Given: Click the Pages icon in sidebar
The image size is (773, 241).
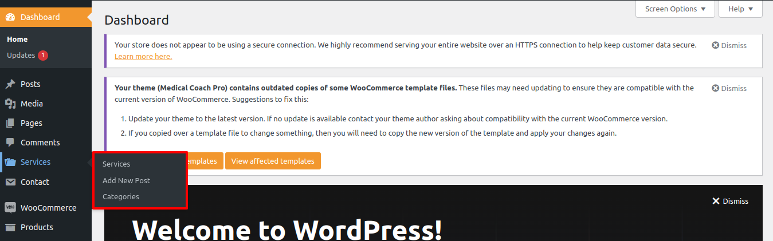Looking at the screenshot, I should (x=10, y=123).
